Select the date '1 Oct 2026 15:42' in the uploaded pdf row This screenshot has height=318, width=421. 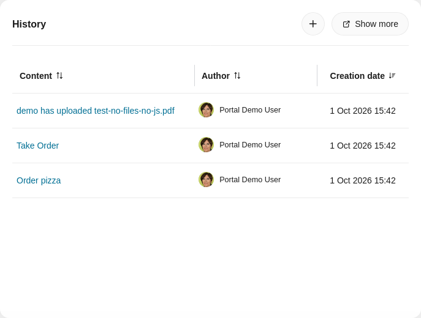(x=362, y=111)
